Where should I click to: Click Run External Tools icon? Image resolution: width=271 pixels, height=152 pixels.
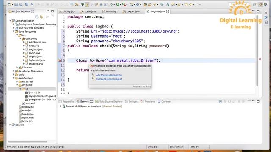(124, 5)
